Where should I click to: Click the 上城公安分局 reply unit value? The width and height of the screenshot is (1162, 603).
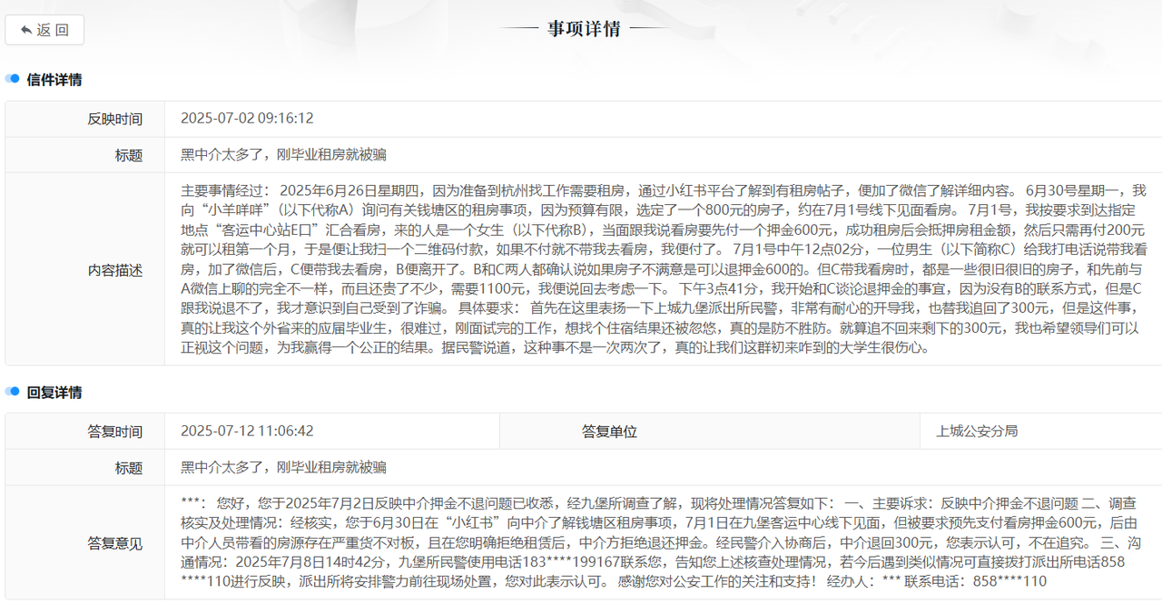977,432
